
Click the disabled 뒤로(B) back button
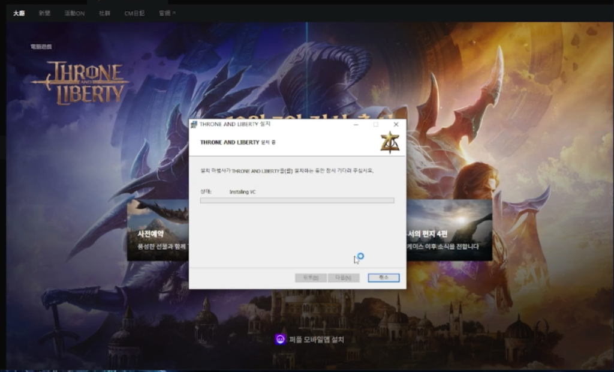click(x=311, y=278)
